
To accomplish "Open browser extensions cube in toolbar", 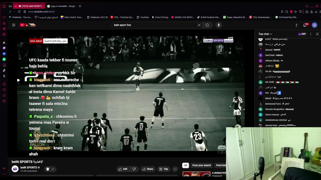I will tap(307, 11).
